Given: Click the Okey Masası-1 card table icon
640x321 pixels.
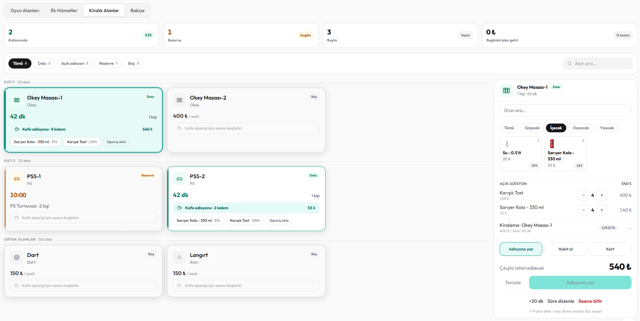Looking at the screenshot, I should [17, 100].
